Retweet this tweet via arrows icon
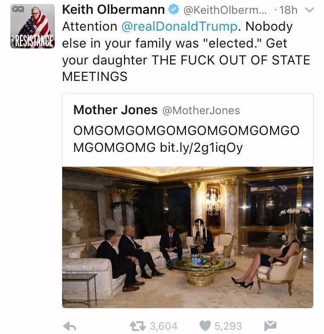 click(137, 326)
